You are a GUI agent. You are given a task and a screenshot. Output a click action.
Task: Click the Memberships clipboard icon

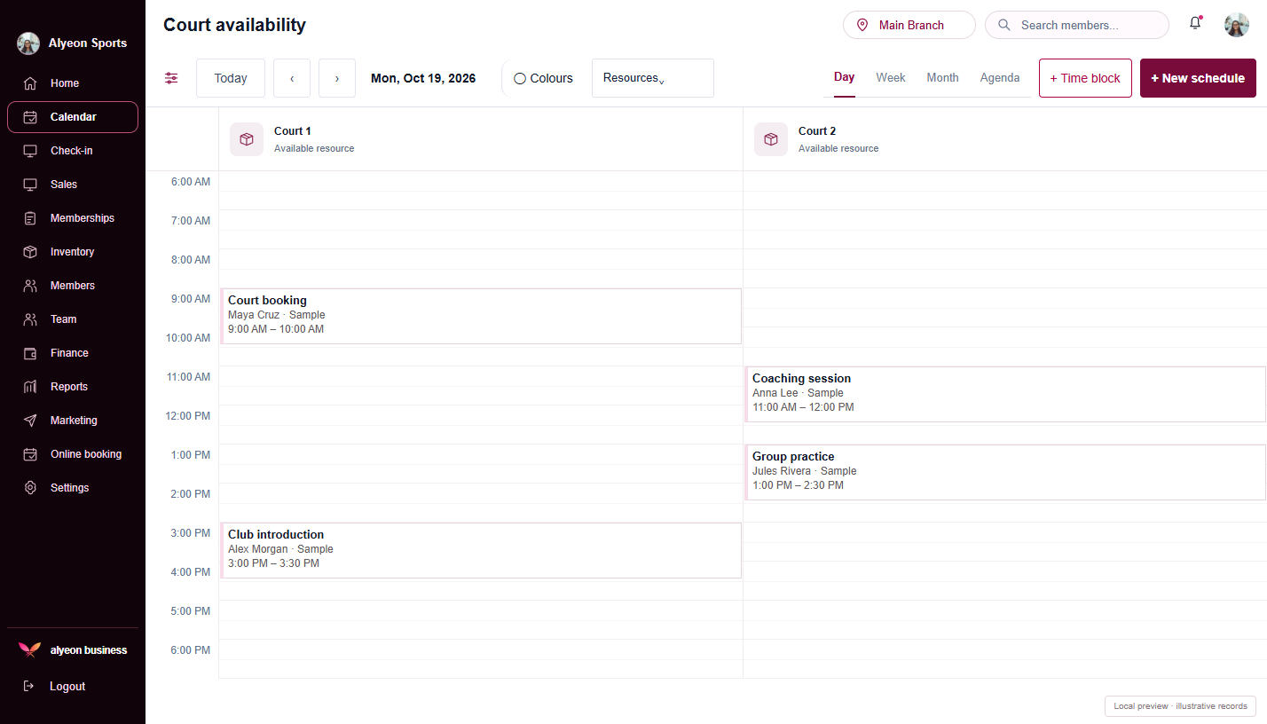30,218
